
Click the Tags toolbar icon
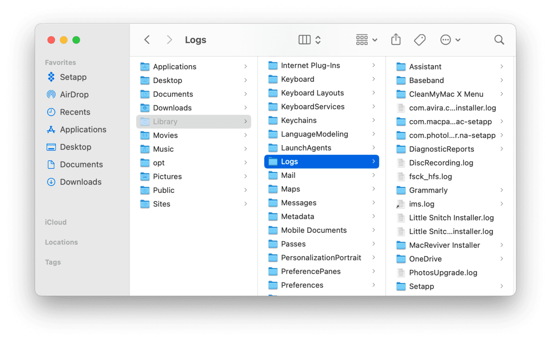tap(420, 40)
